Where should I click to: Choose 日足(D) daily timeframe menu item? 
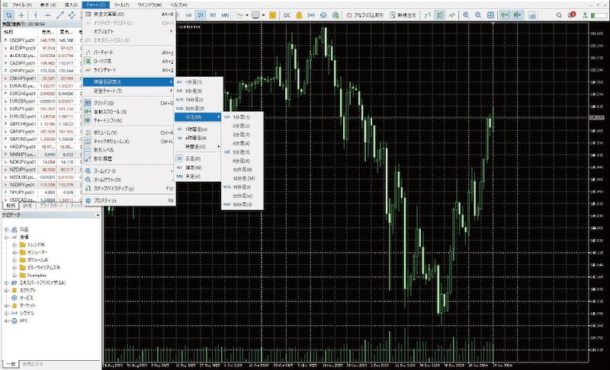(194, 158)
